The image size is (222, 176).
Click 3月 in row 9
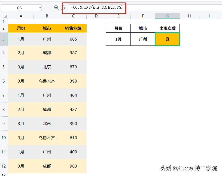click(x=21, y=123)
